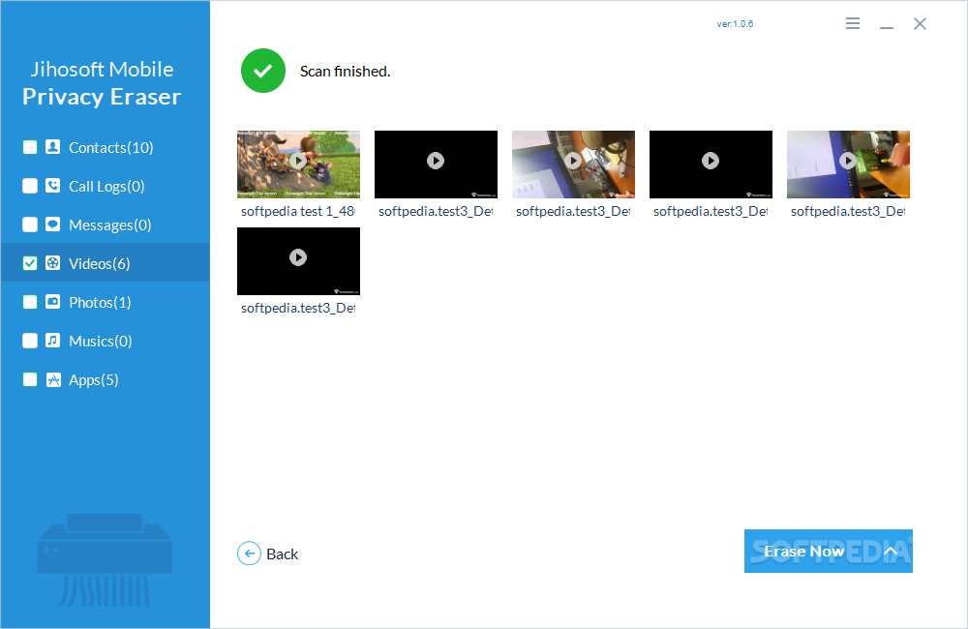Screen dimensions: 968x629
Task: Click the Musics note icon
Action: point(53,341)
